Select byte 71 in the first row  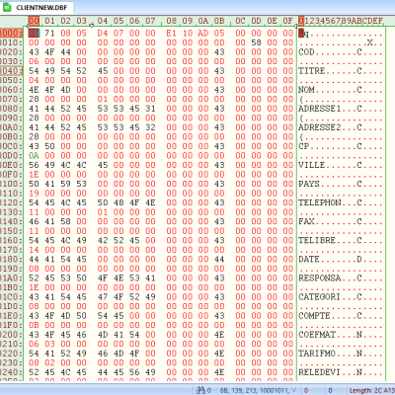49,34
